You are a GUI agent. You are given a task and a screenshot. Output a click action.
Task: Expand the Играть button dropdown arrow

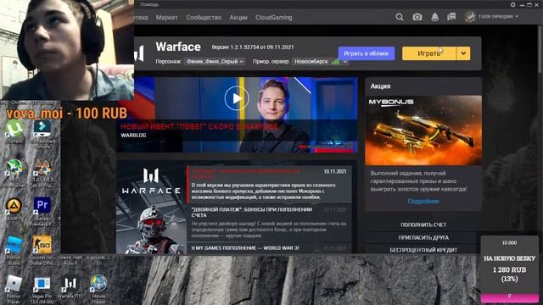[x=463, y=53]
